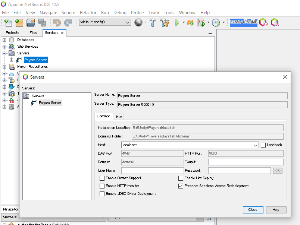
Task: Uncheck Preserve Sessions Across Redeployment
Action: pos(181,186)
